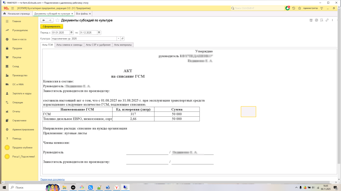Open the service settings icon beside Администратор
This screenshot has width=341, height=191.
pos(322,8)
